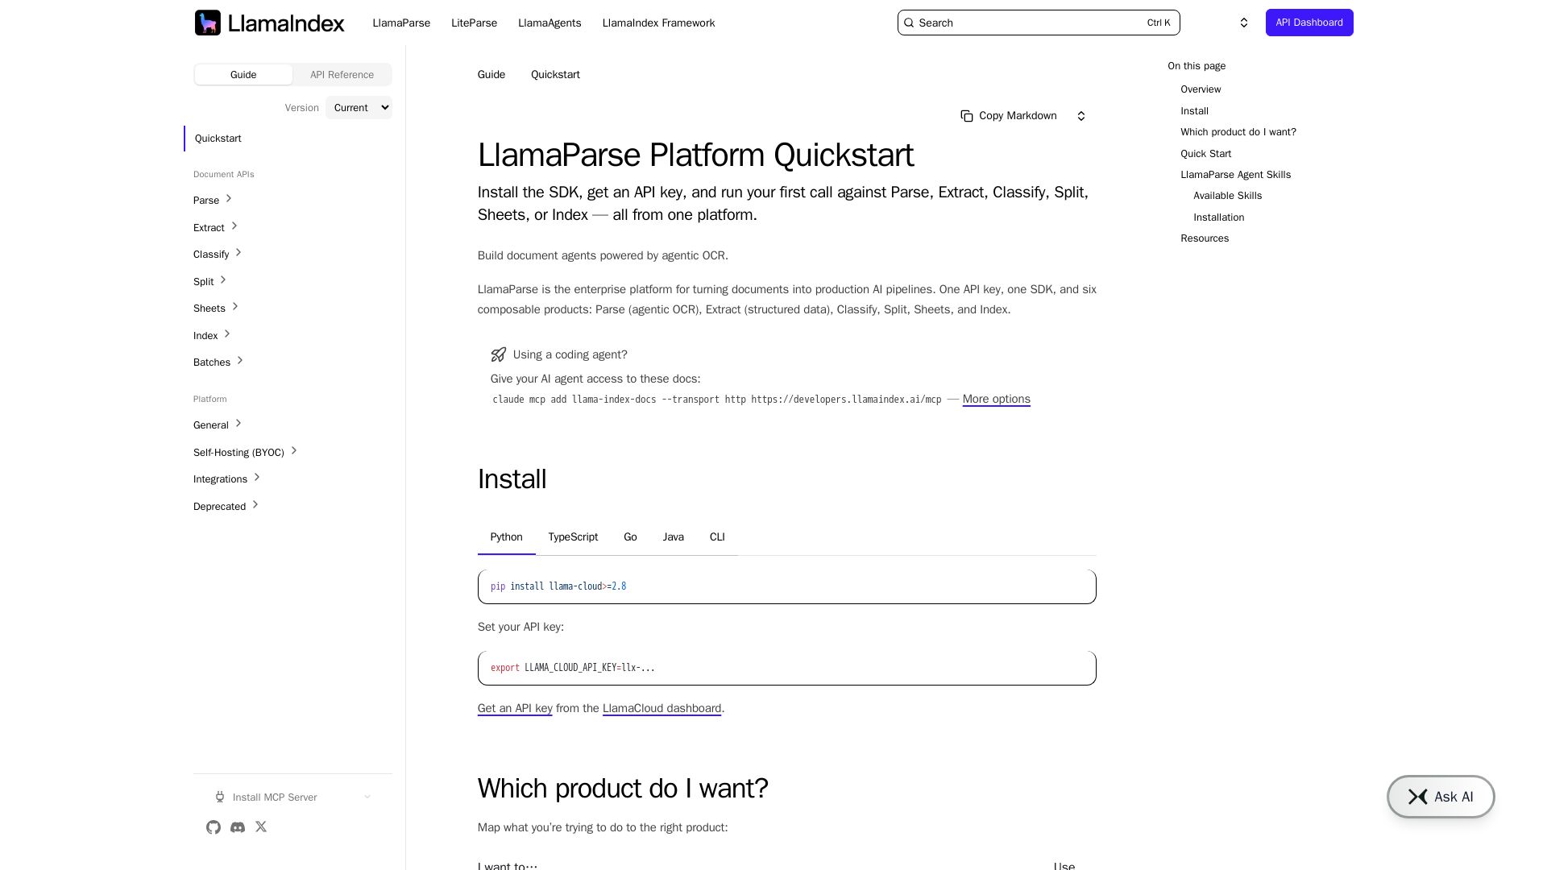Jump to Install in page outline
Viewport: 1547px width, 870px height.
pos(1194,111)
